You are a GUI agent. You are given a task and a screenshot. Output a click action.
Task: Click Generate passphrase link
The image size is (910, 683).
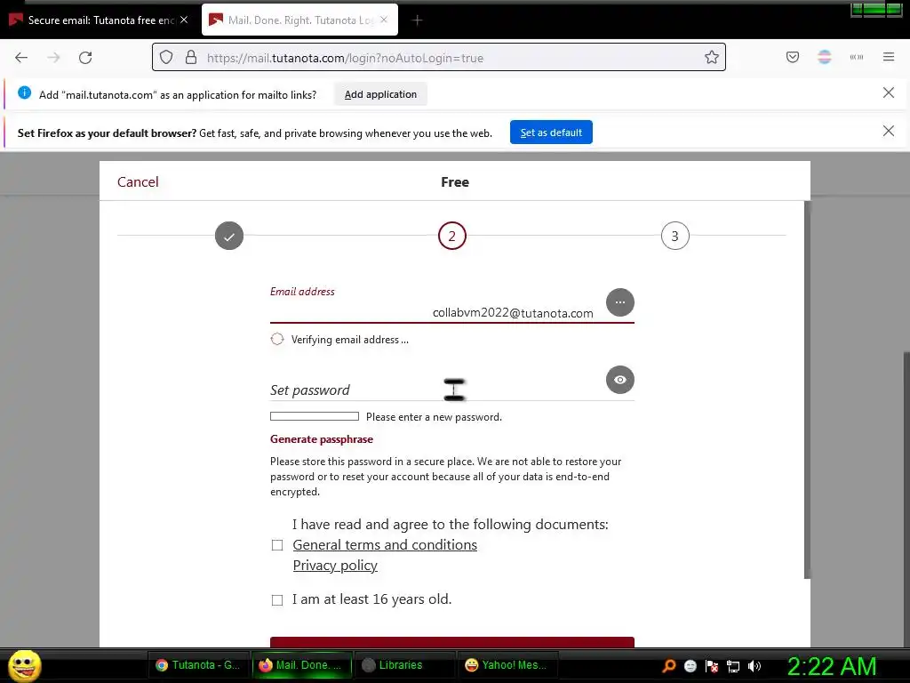(322, 439)
